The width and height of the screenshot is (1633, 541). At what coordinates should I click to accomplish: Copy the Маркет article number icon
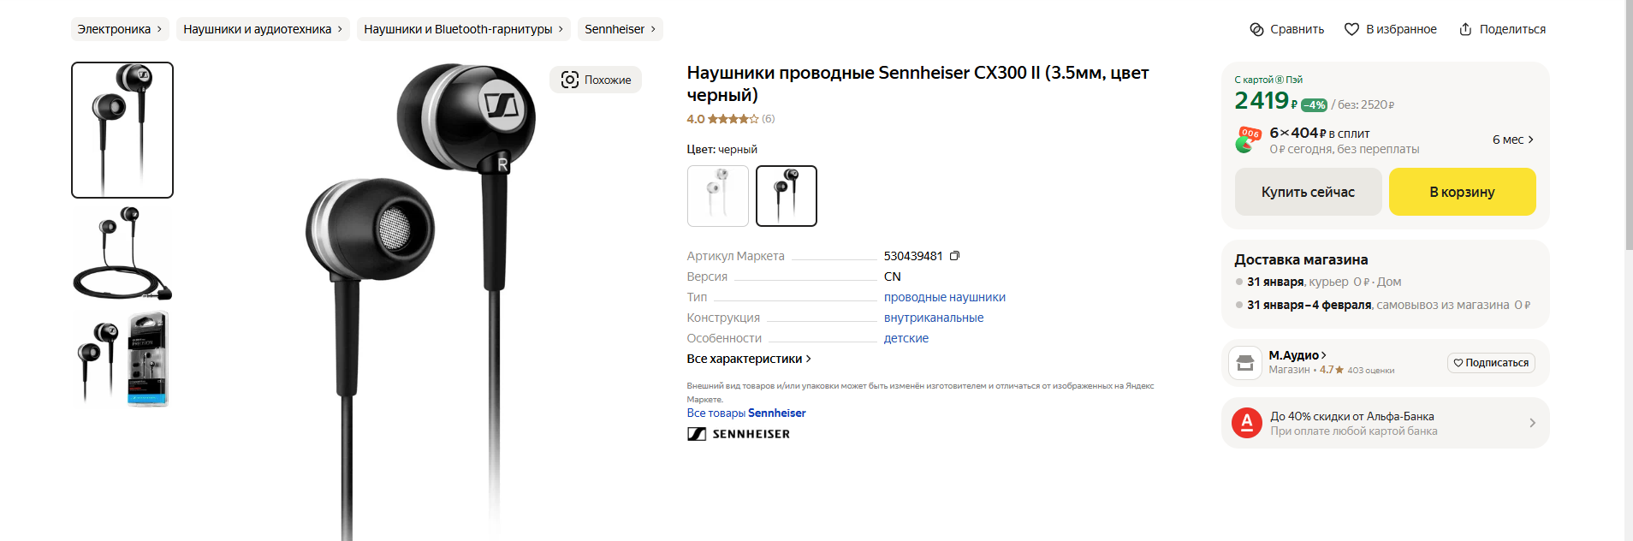[x=954, y=256]
